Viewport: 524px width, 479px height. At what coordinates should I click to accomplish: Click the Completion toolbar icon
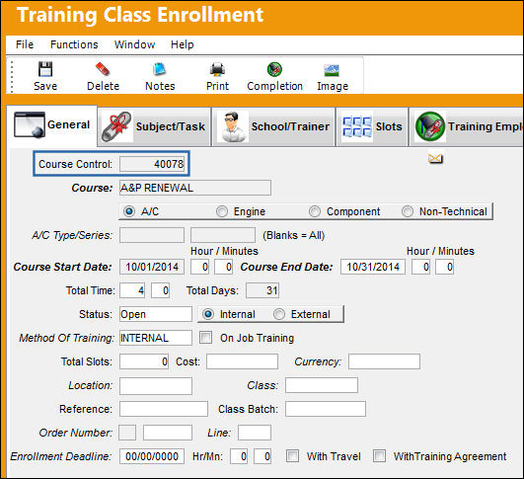click(x=274, y=69)
